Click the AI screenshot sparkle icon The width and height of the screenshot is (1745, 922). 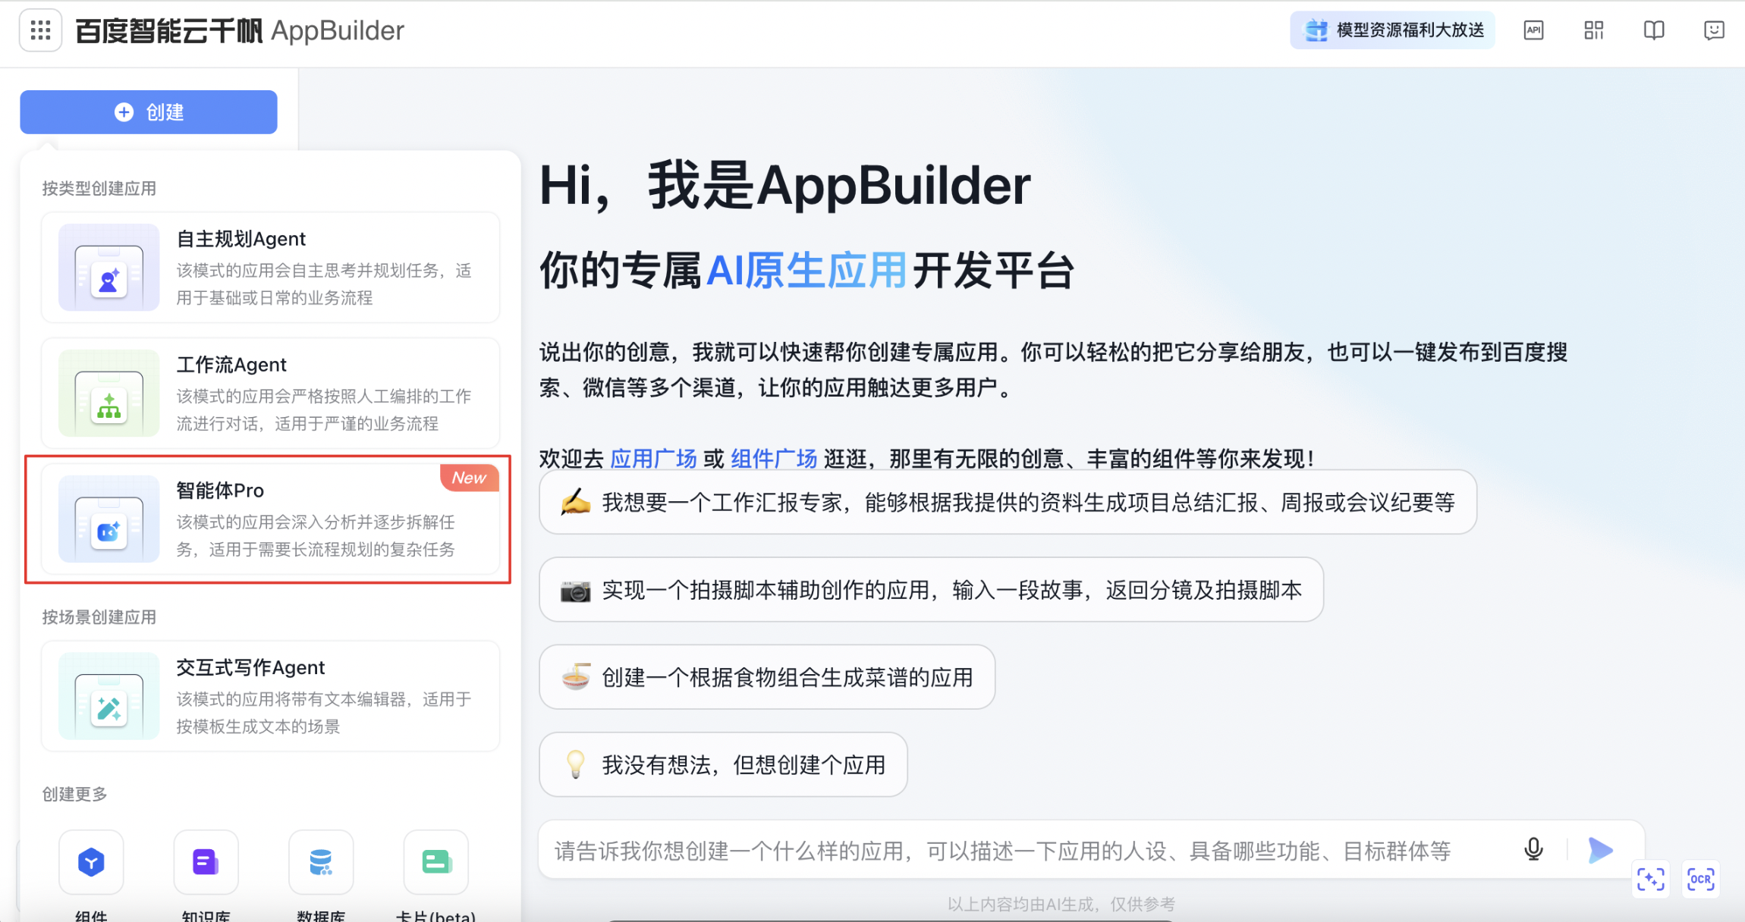1650,880
